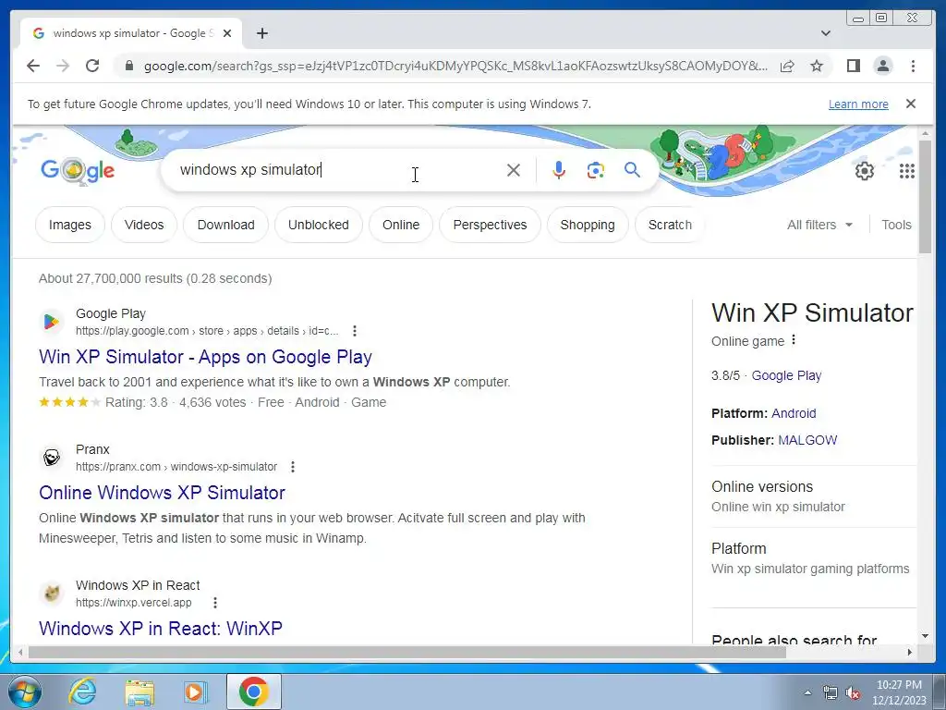The width and height of the screenshot is (946, 710).
Task: Open more options for Google Play result
Action: pos(355,331)
